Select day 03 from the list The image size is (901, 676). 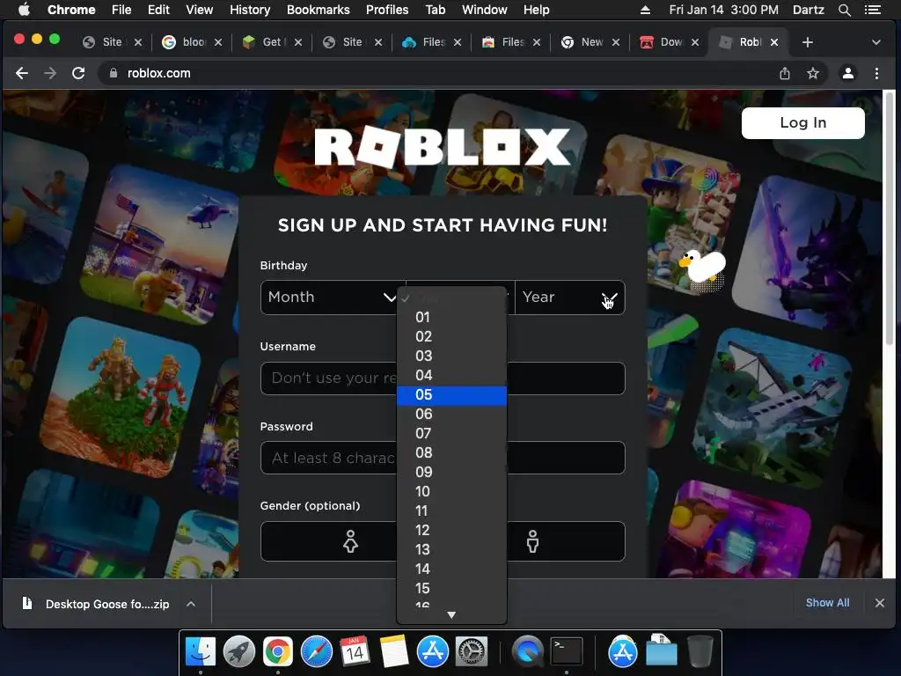[x=451, y=356]
